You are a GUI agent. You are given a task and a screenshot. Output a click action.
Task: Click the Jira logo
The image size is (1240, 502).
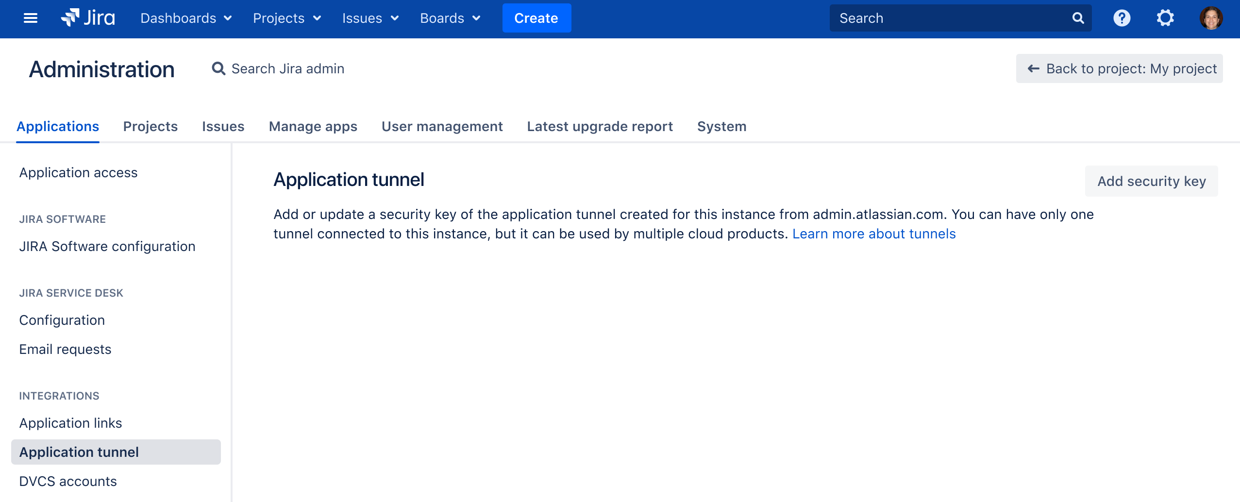[x=88, y=18]
